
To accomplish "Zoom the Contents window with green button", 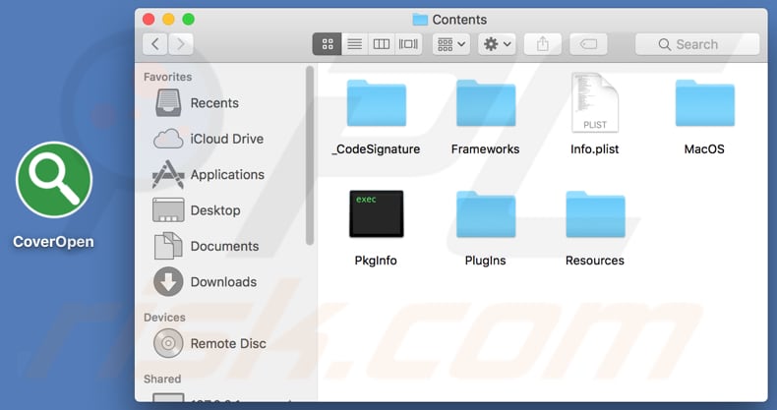I will pos(188,20).
